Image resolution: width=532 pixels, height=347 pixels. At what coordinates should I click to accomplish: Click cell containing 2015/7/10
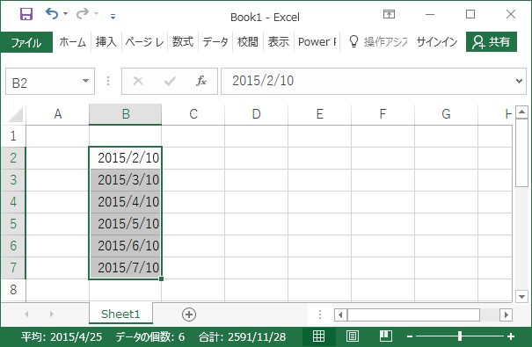(x=126, y=268)
